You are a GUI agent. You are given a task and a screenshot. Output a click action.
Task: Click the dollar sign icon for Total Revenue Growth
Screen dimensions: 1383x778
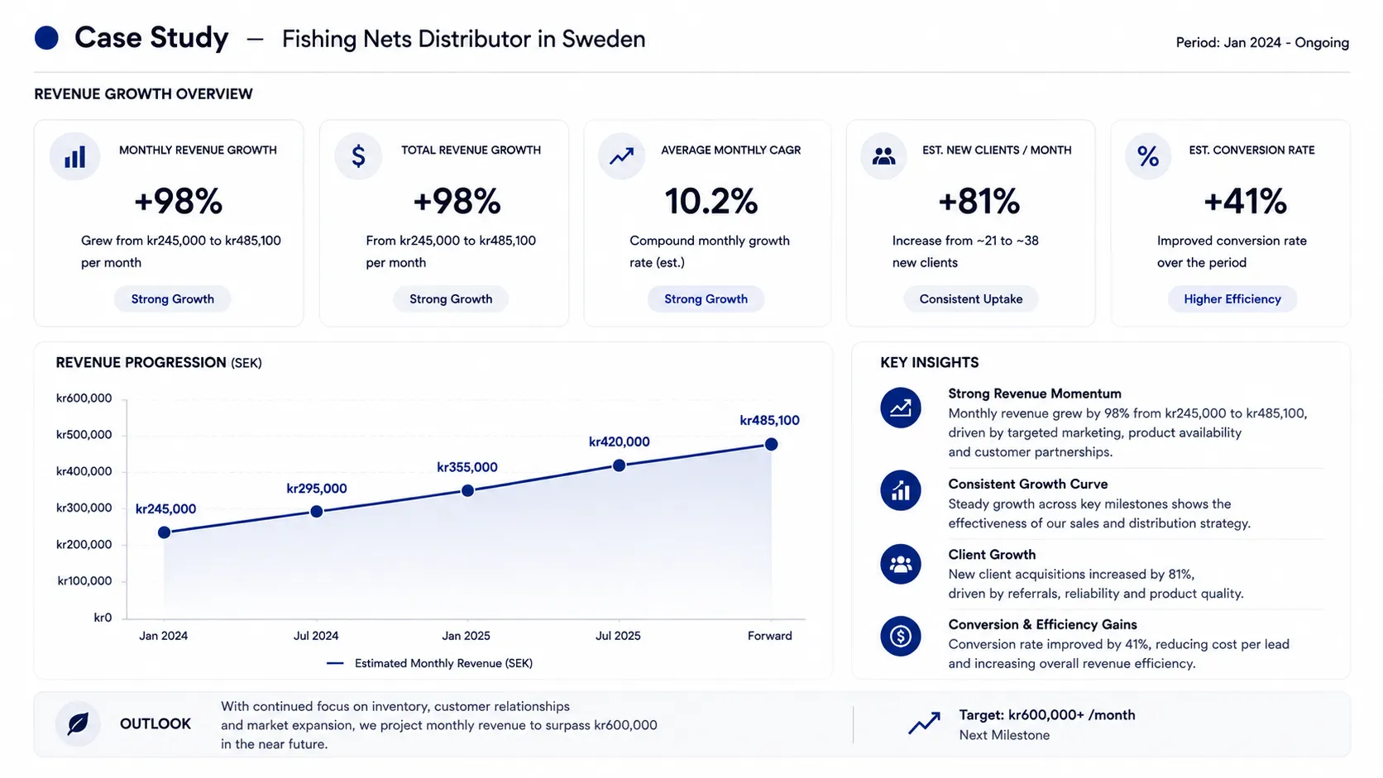358,156
